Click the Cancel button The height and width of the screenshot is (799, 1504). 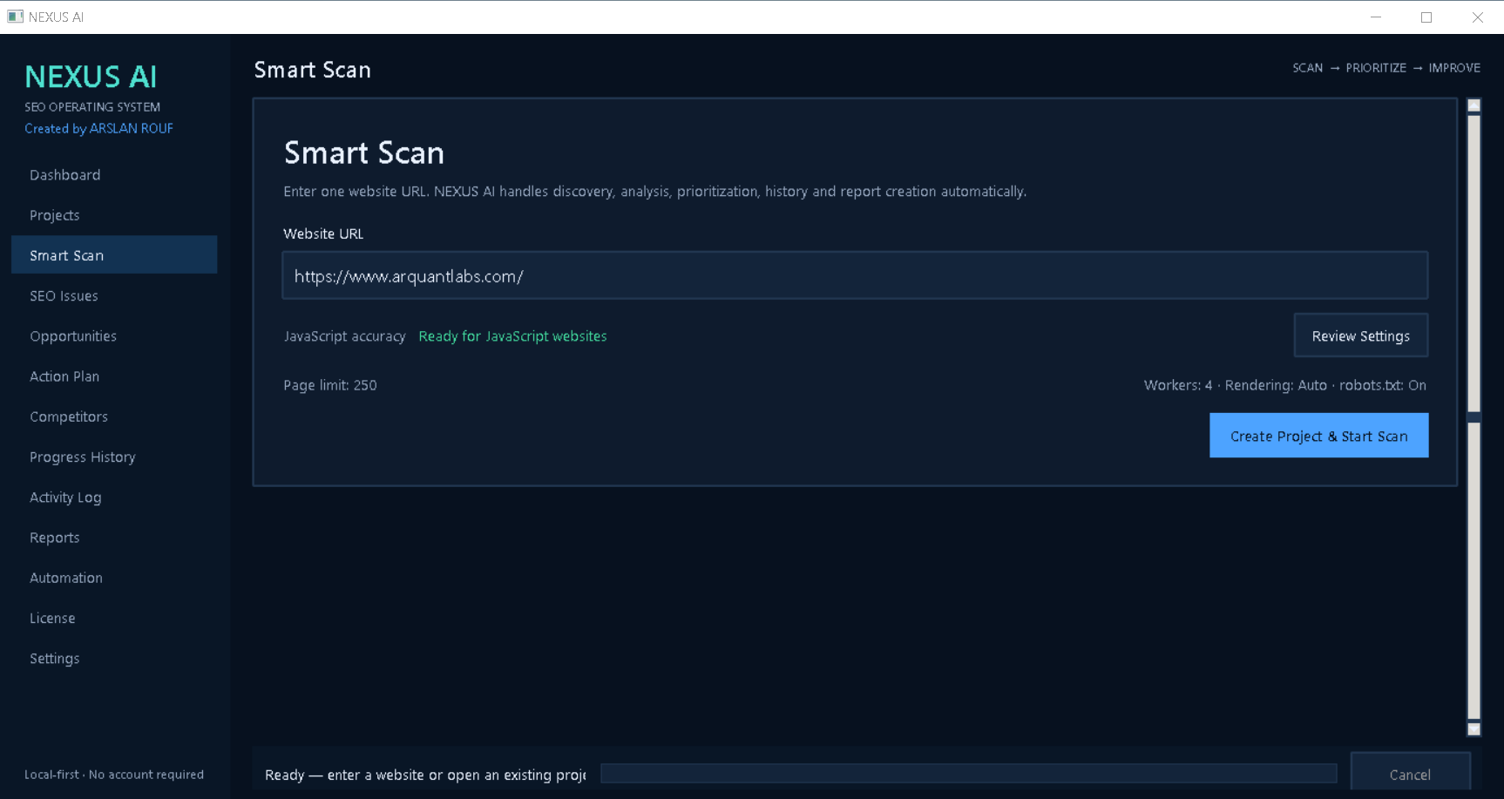coord(1410,773)
